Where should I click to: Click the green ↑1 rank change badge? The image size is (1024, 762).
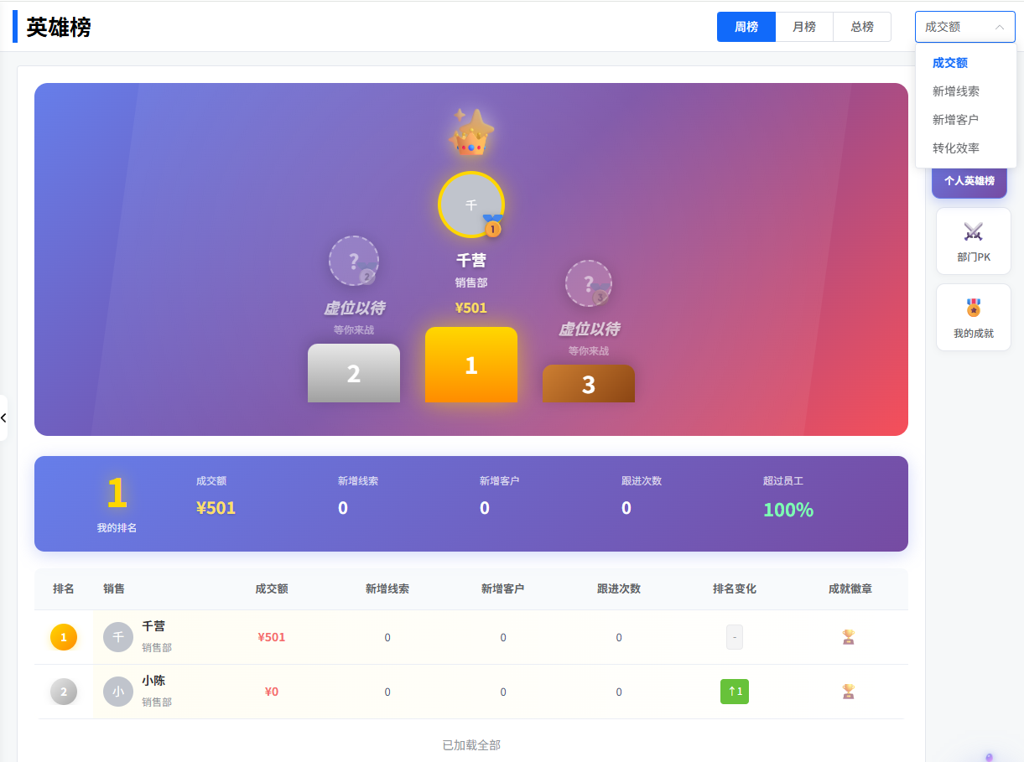(735, 692)
